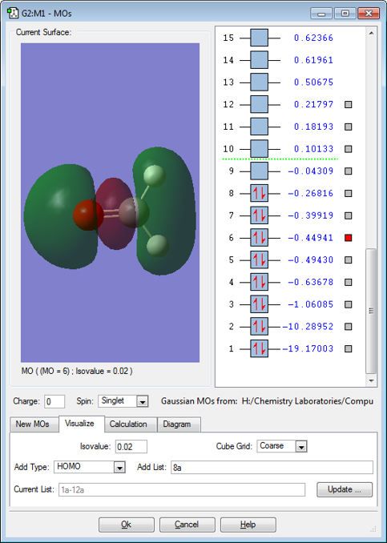Click the empty orbital box for MO 9
Image resolution: width=387 pixels, height=543 pixels.
click(x=259, y=171)
